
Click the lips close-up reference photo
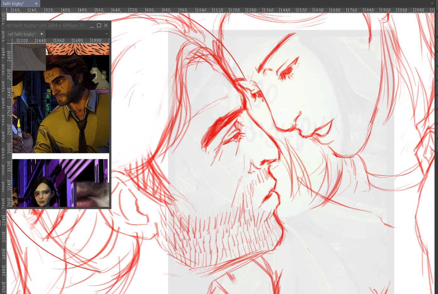pyautogui.click(x=93, y=195)
